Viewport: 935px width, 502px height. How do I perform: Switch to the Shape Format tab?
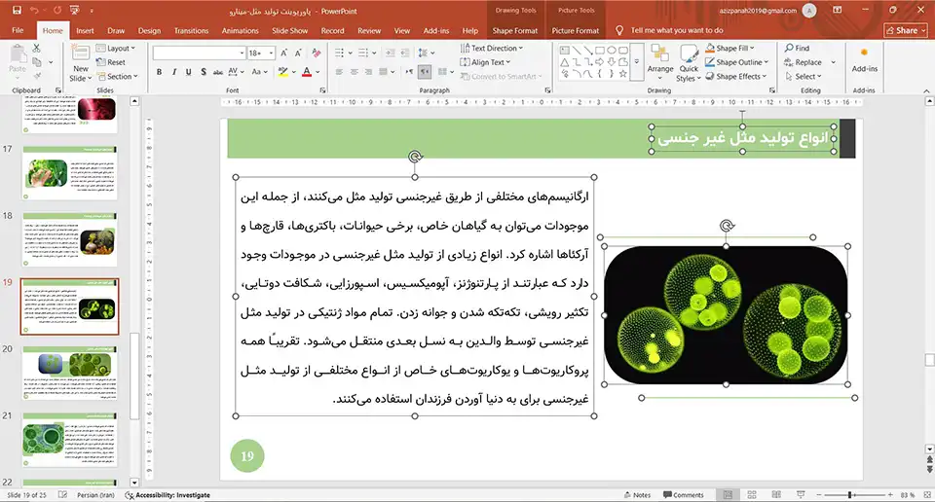point(514,30)
